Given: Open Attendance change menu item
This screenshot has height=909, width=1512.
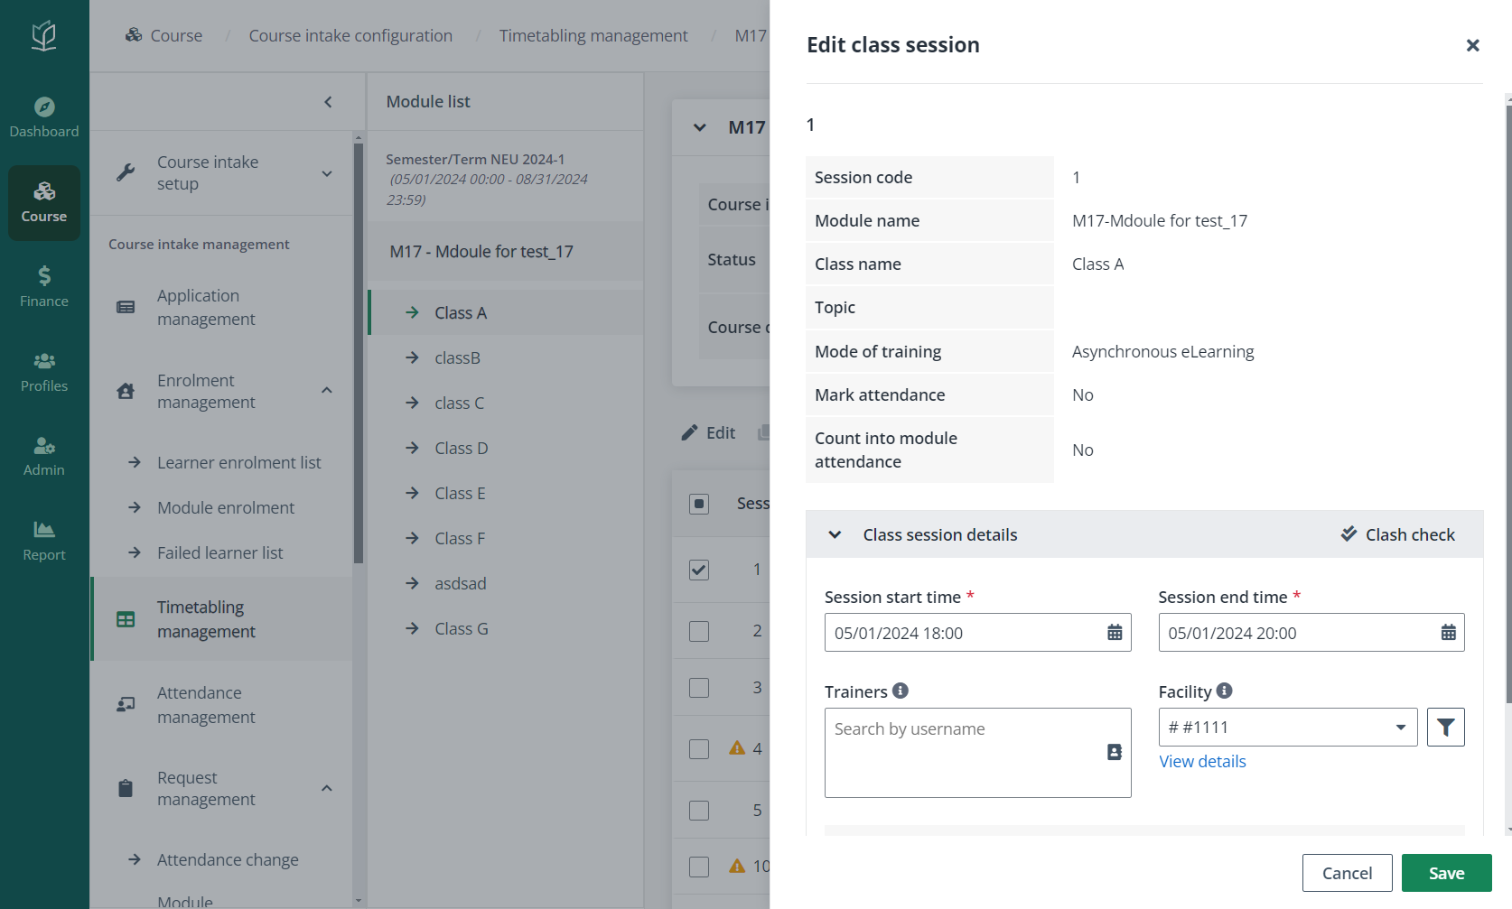Looking at the screenshot, I should 228,859.
